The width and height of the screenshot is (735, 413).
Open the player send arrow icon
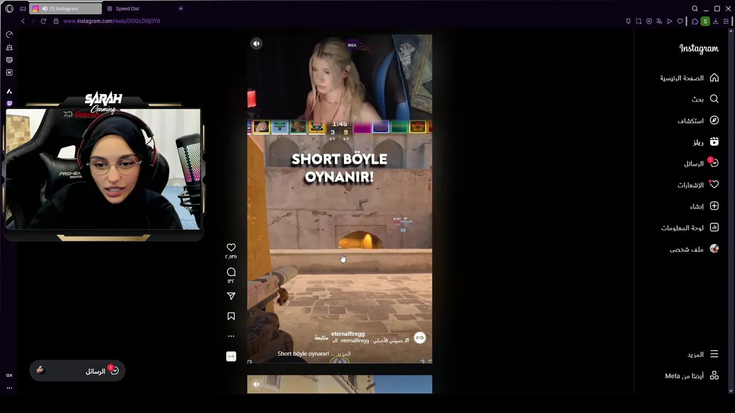670,21
